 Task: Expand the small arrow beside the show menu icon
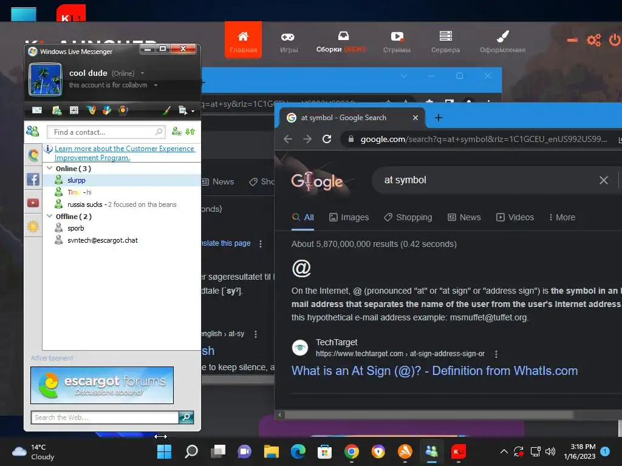tap(193, 112)
